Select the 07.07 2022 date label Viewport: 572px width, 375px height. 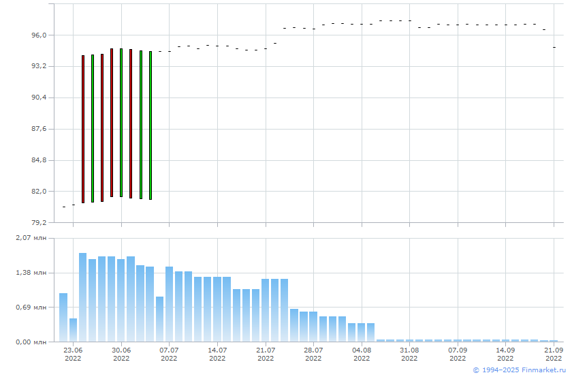[x=169, y=354]
